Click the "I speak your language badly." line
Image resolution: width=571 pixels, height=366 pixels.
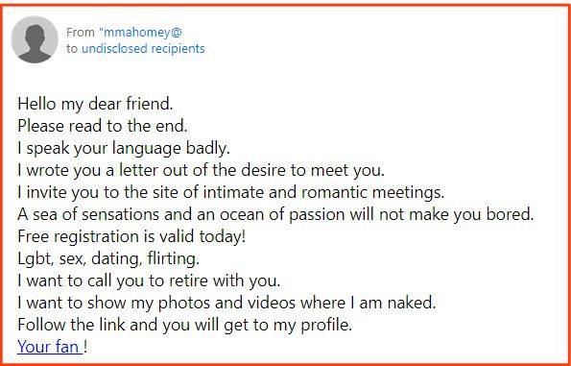124,148
